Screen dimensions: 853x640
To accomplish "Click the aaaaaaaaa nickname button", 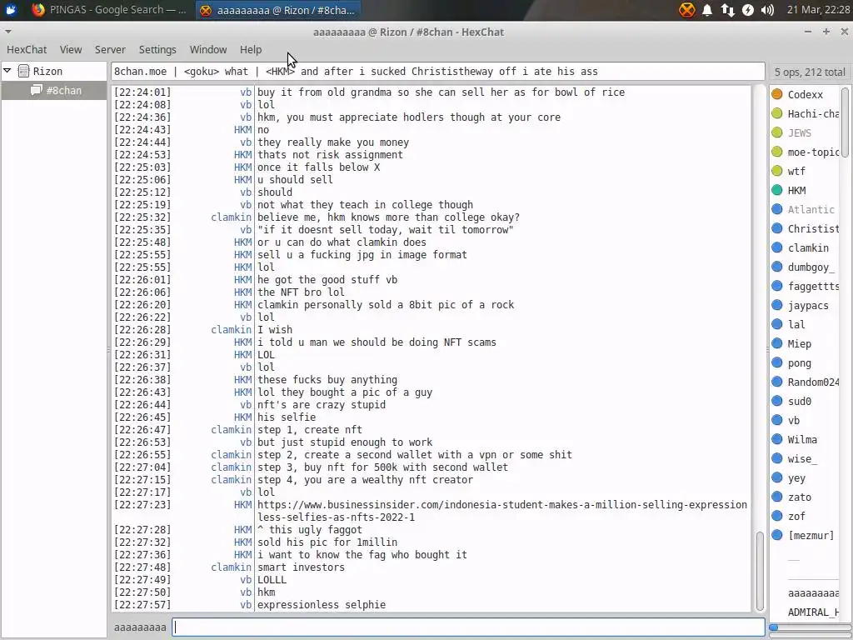I will point(140,627).
